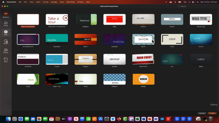Open the Recent files sidebar icon
This screenshot has width=219, height=123.
(6, 42)
